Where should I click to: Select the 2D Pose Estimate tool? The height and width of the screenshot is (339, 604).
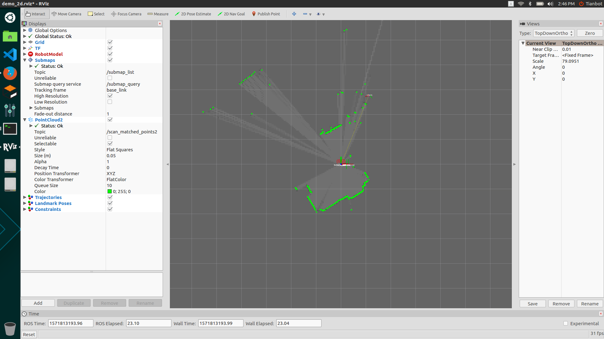(x=193, y=14)
